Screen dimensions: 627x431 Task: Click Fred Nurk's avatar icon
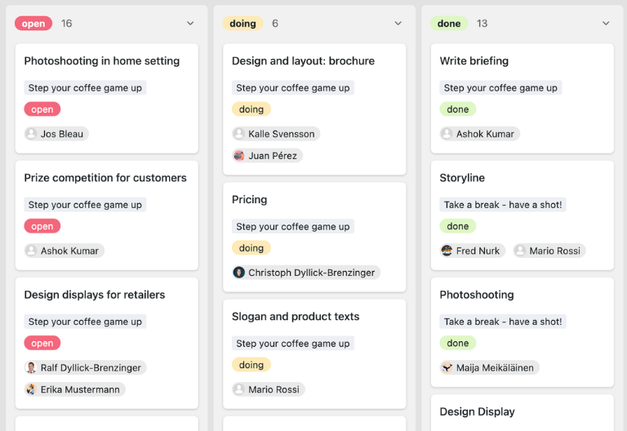tap(447, 251)
